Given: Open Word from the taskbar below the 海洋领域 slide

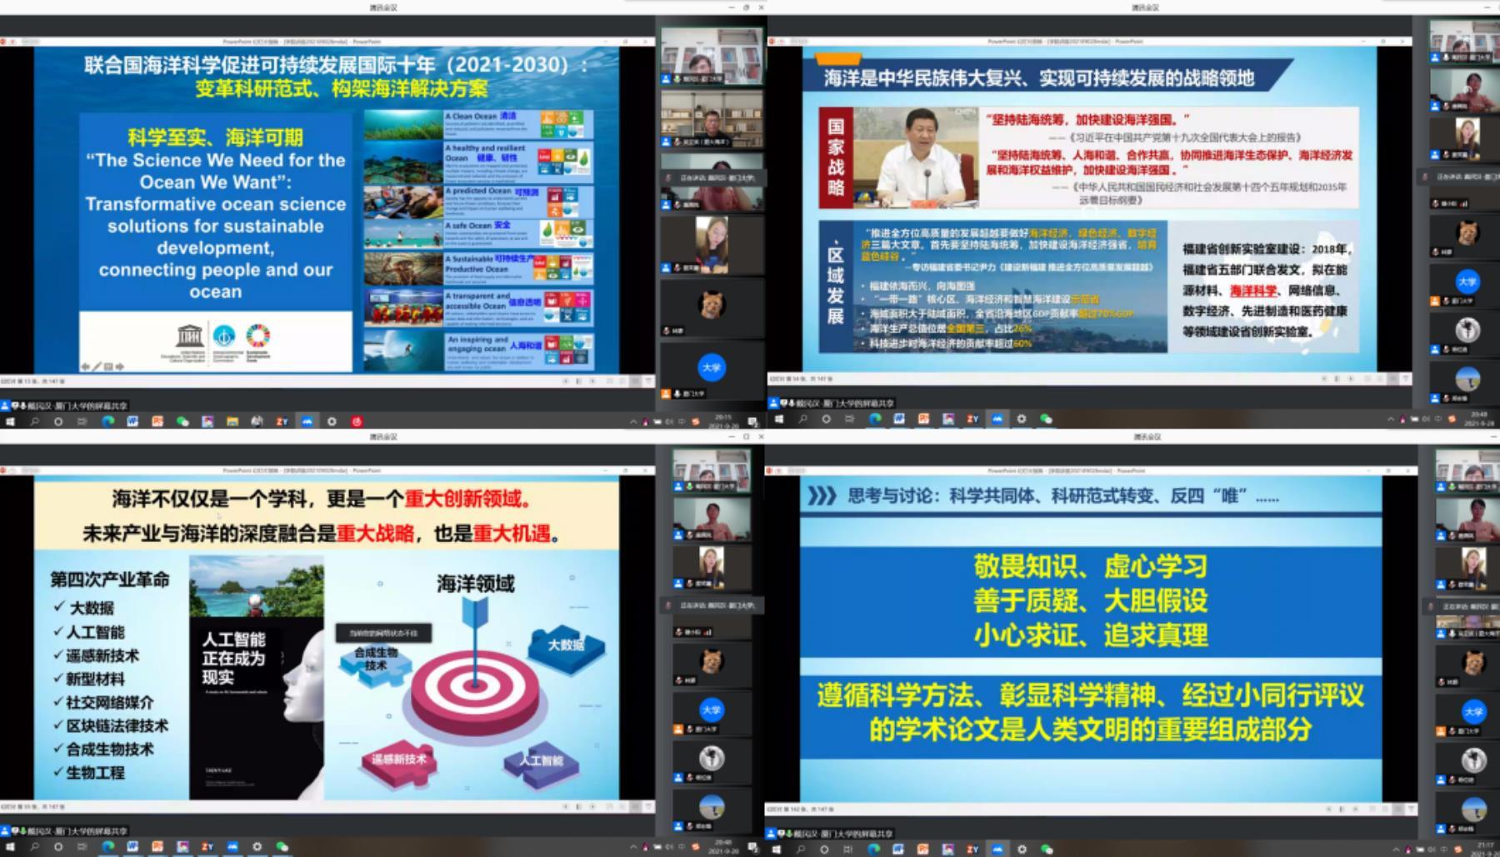Looking at the screenshot, I should 132,847.
